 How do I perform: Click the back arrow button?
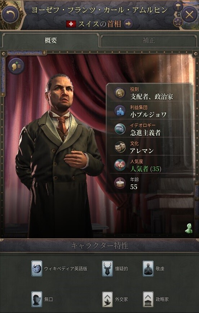coord(10,14)
